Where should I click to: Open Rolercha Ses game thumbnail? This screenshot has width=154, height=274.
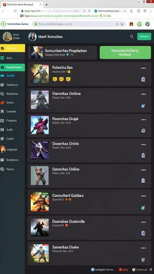click(40, 74)
